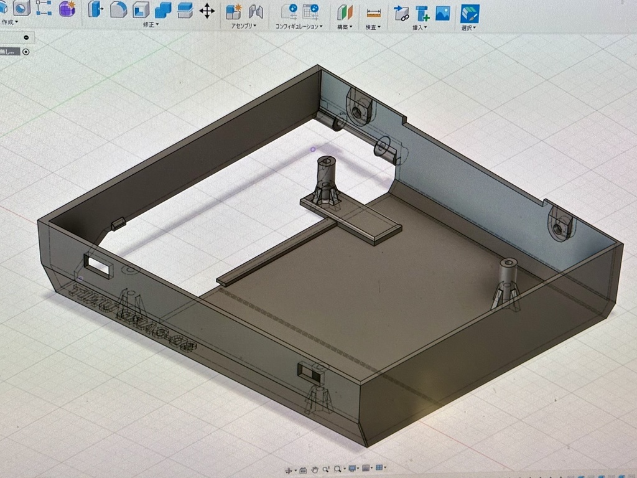
Task: Select the purple Create Form icon
Action: click(x=67, y=8)
